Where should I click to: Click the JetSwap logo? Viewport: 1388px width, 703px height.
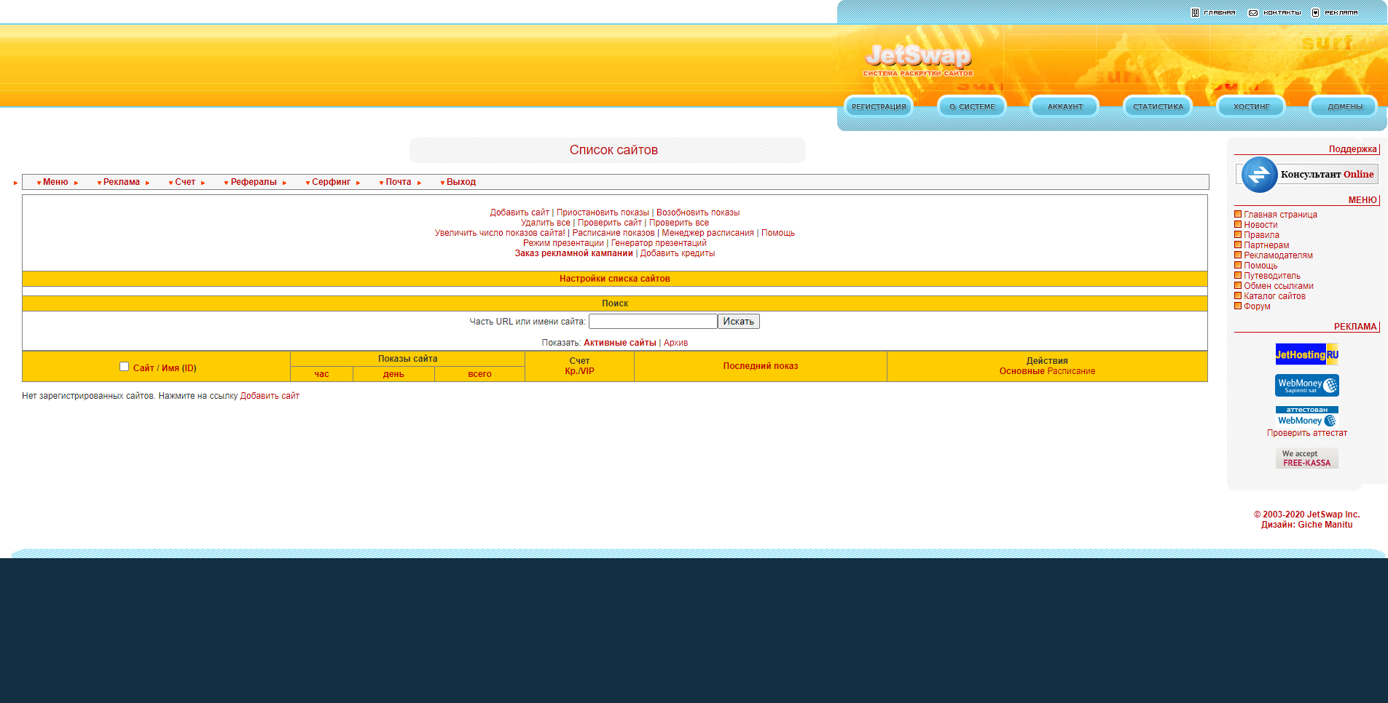pyautogui.click(x=918, y=59)
